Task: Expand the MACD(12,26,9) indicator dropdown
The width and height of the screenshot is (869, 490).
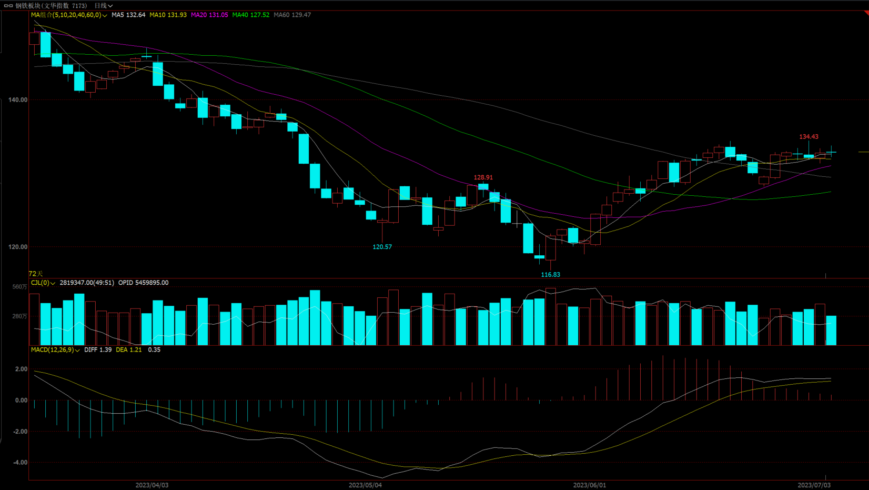Action: (x=55, y=349)
